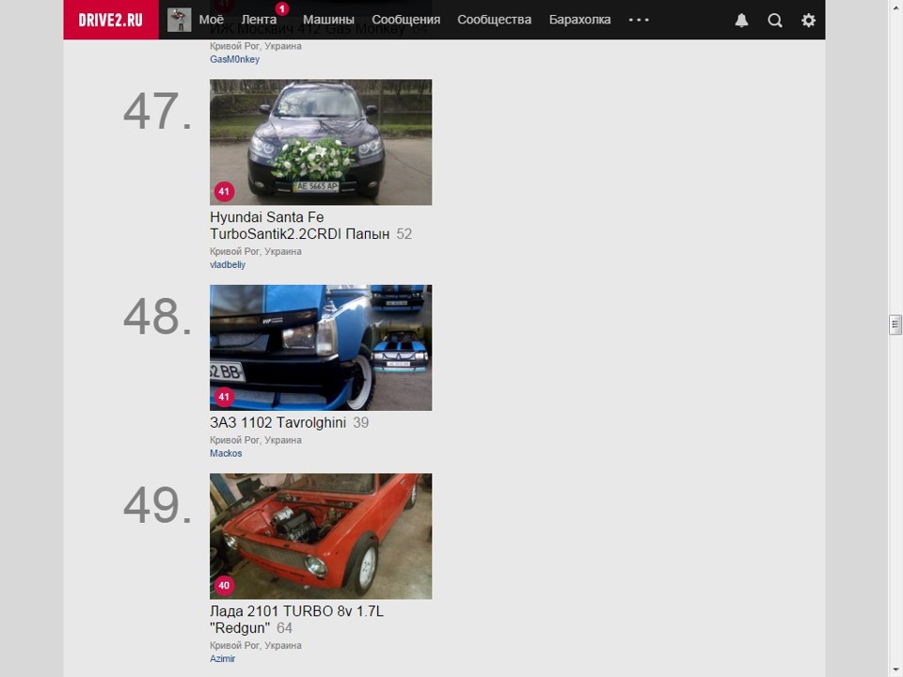This screenshot has width=903, height=677.
Task: Click rank number 47.
Action: [157, 111]
